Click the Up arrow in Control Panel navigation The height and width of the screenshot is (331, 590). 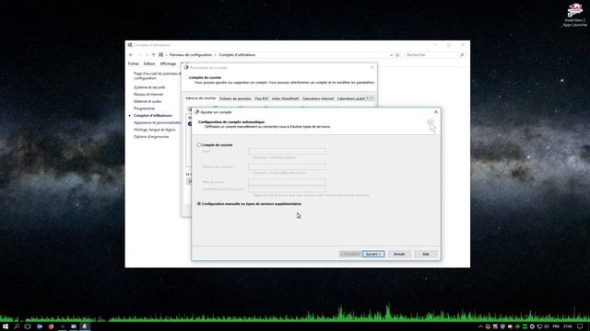tap(153, 55)
